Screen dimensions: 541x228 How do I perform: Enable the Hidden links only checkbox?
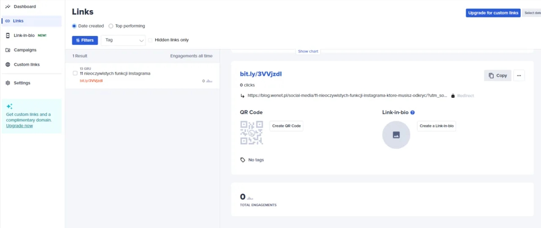[x=150, y=40]
